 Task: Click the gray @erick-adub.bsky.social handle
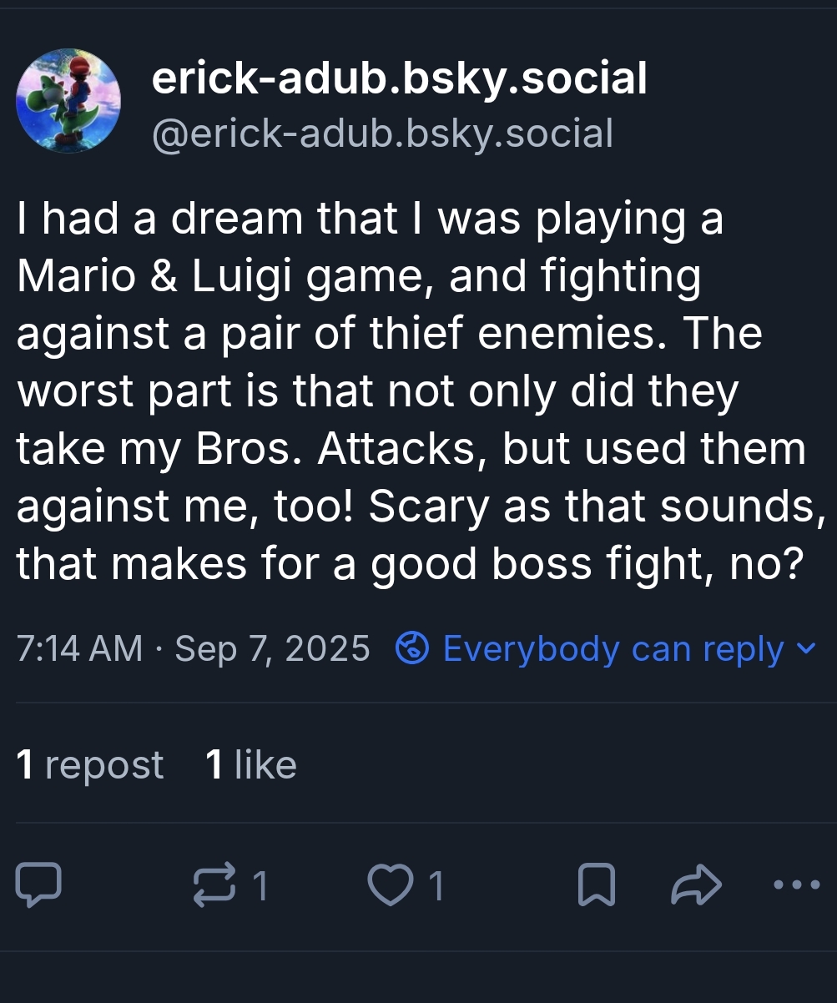click(382, 134)
